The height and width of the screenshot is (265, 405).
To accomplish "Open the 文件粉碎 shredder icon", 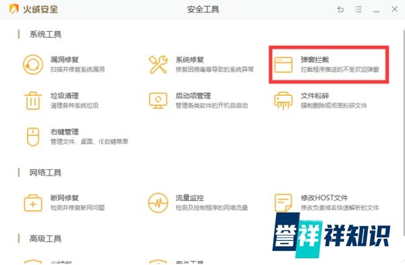I will point(283,100).
